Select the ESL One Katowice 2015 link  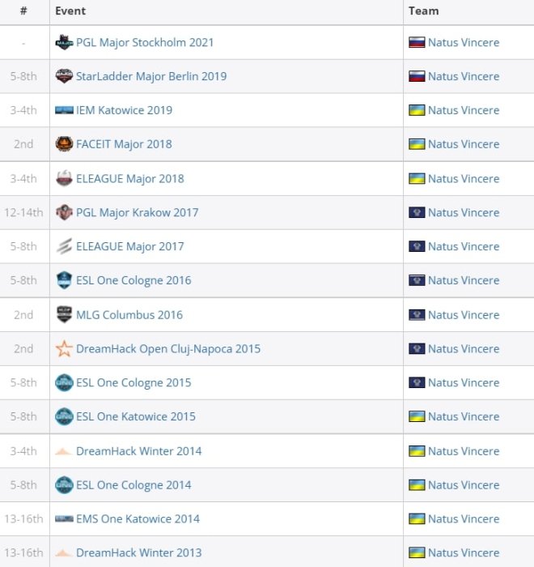[135, 416]
